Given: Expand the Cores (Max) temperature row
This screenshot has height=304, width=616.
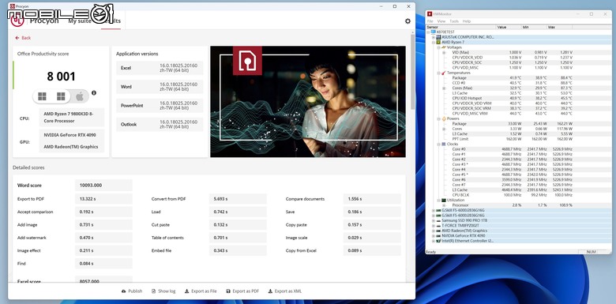Looking at the screenshot, I should [x=444, y=88].
